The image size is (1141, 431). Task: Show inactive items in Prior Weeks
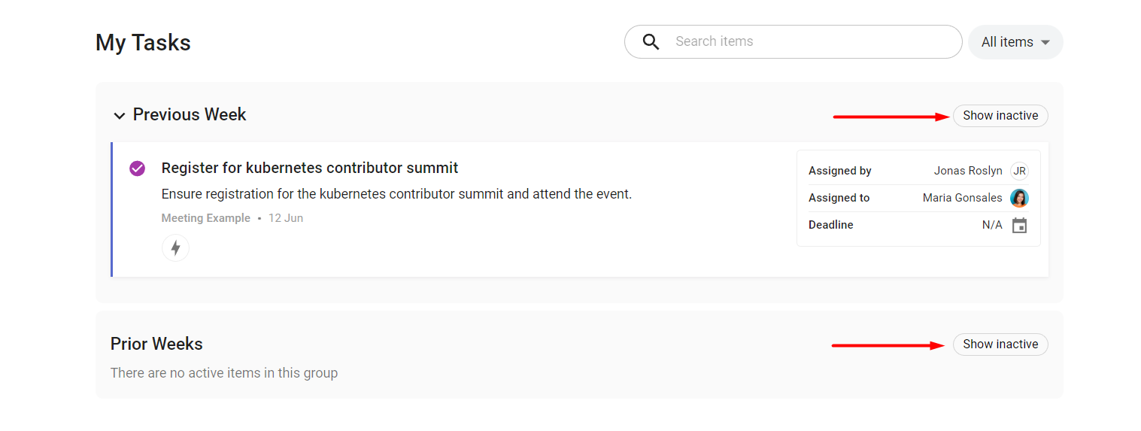pyautogui.click(x=1000, y=344)
